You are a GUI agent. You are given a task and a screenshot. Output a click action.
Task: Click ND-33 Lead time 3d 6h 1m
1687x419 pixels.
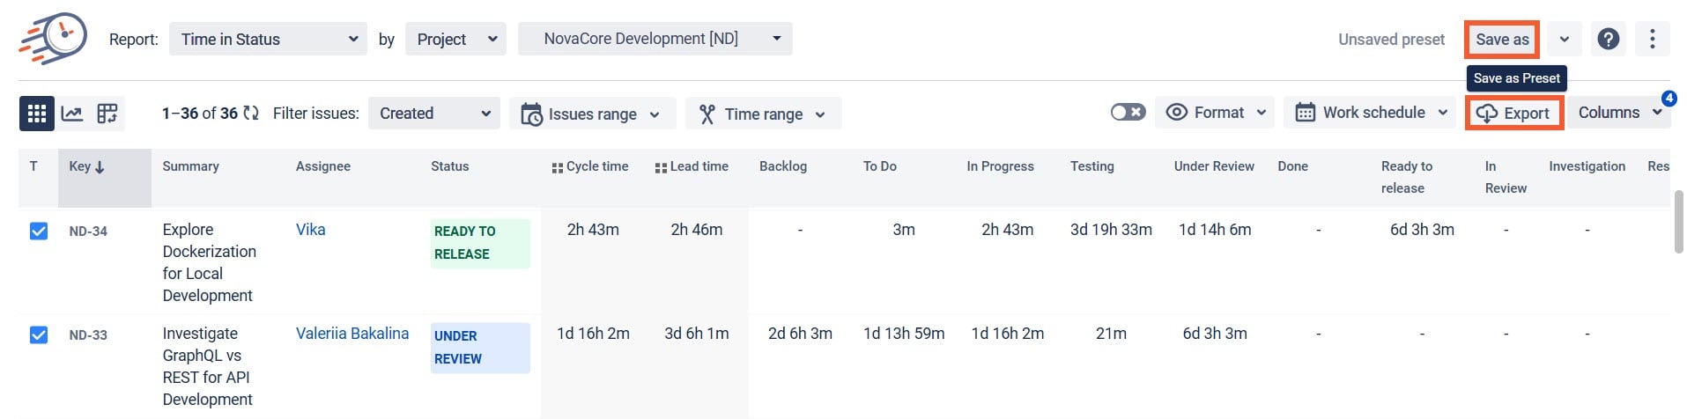coord(696,334)
